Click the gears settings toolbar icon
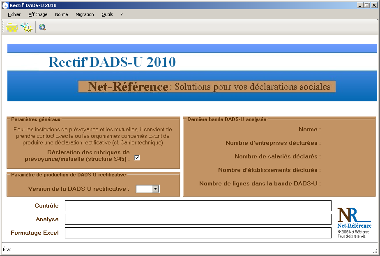Viewport: 380px width, 256px height. pos(26,27)
